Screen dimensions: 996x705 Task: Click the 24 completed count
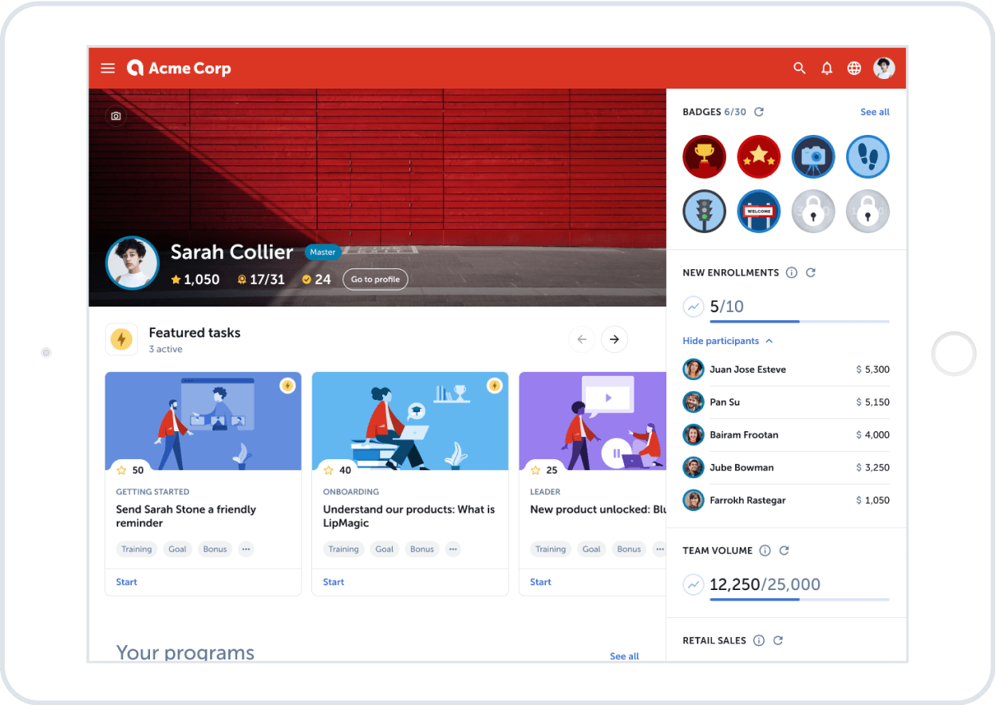pos(316,279)
